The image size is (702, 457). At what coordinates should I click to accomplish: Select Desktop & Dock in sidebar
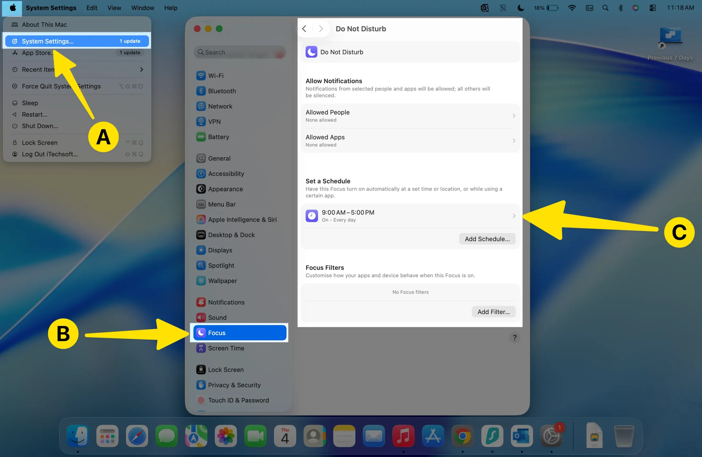231,235
